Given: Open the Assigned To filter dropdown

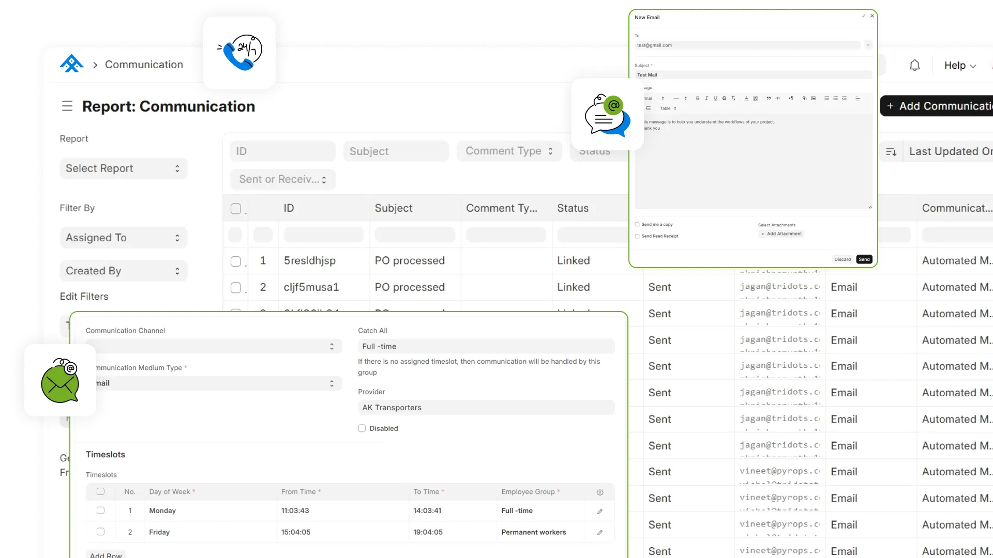Looking at the screenshot, I should [x=123, y=238].
